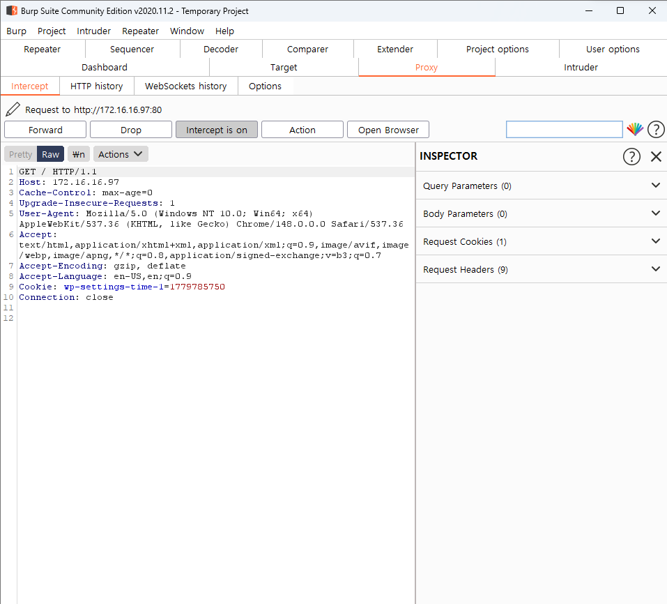667x604 pixels.
Task: Open the Help menu
Action: tap(224, 31)
